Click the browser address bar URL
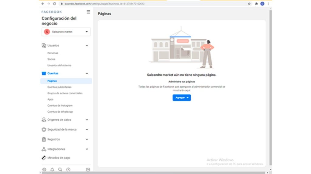311x174 pixels. point(104,4)
